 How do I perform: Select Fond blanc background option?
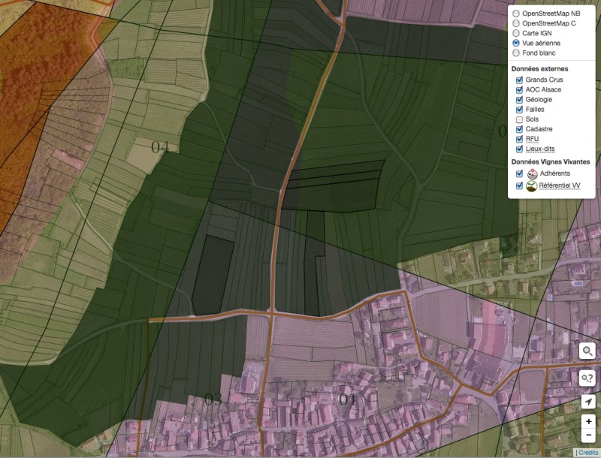pyautogui.click(x=515, y=53)
